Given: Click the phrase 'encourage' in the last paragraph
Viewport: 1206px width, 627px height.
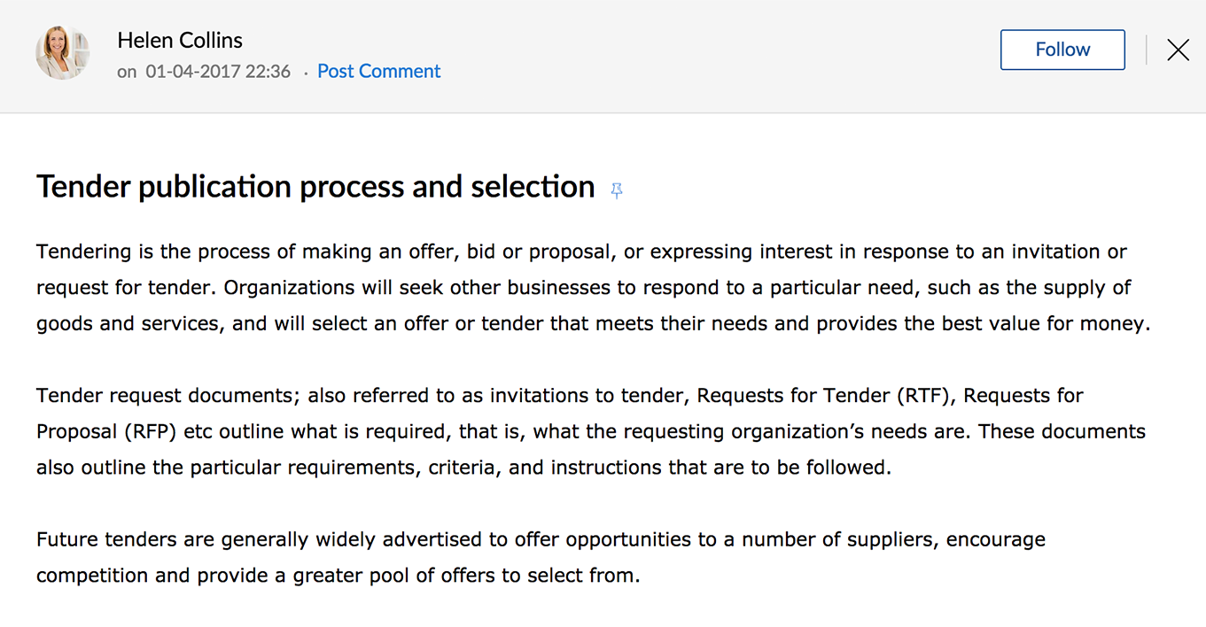Looking at the screenshot, I should [996, 539].
